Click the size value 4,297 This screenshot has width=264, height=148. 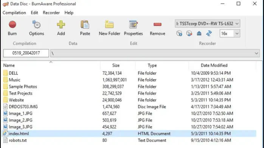point(107,134)
